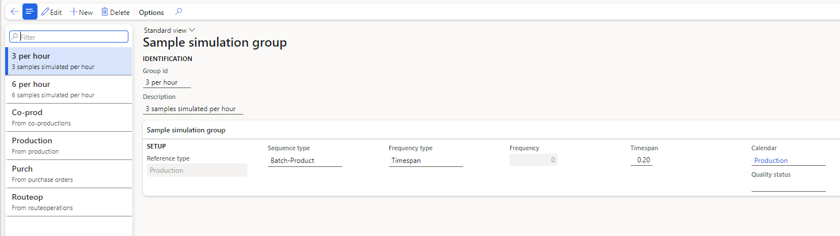The image size is (840, 236).
Task: Click the Production calendar link
Action: point(771,161)
